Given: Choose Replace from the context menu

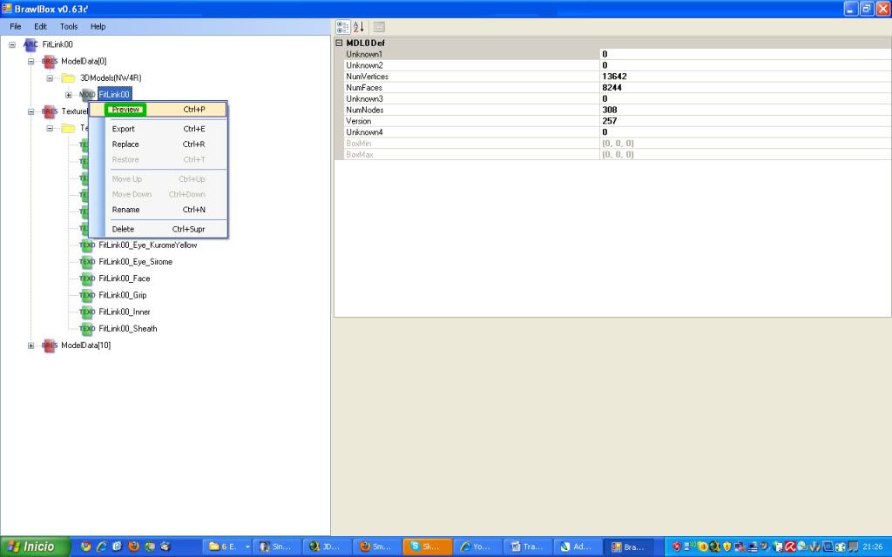Looking at the screenshot, I should point(125,144).
